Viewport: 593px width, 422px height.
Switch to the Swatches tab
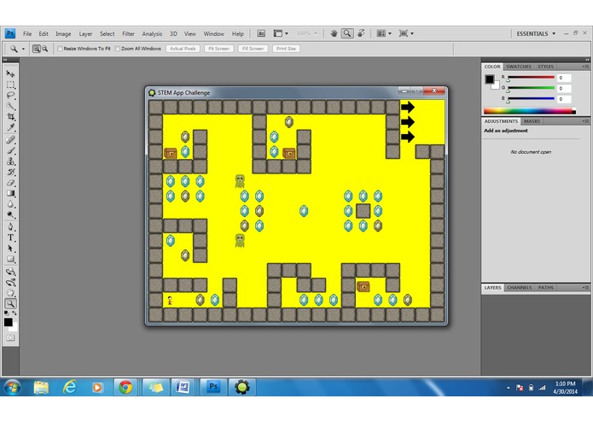pos(519,67)
